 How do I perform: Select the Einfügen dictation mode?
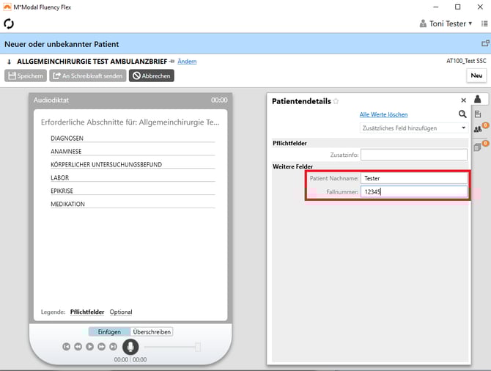109,331
